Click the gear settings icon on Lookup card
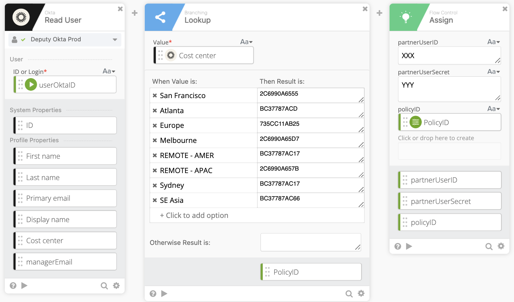 361,293
